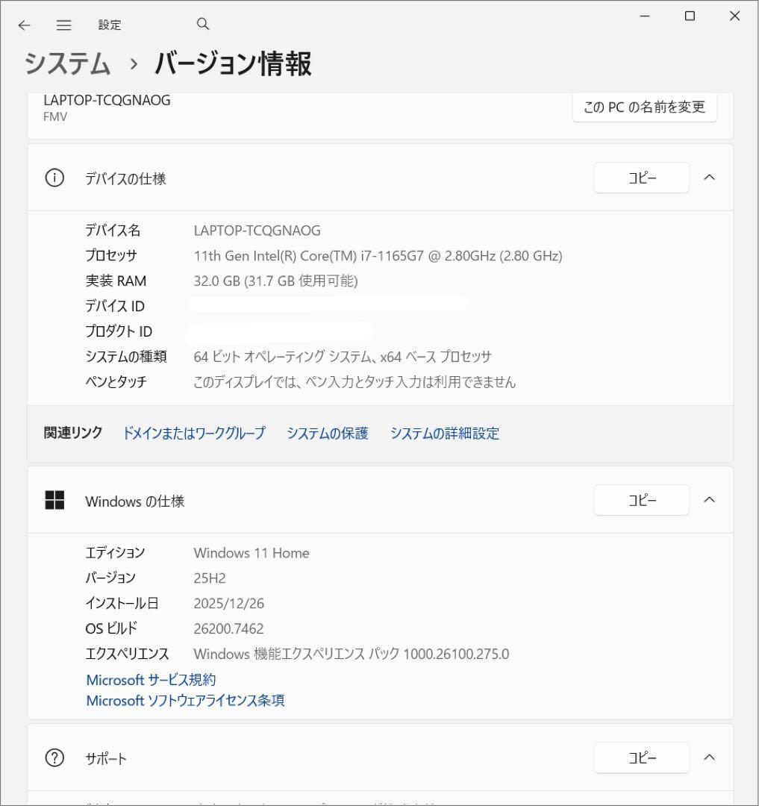Copy the device specifications with コピー
Image resolution: width=759 pixels, height=806 pixels.
pos(641,178)
